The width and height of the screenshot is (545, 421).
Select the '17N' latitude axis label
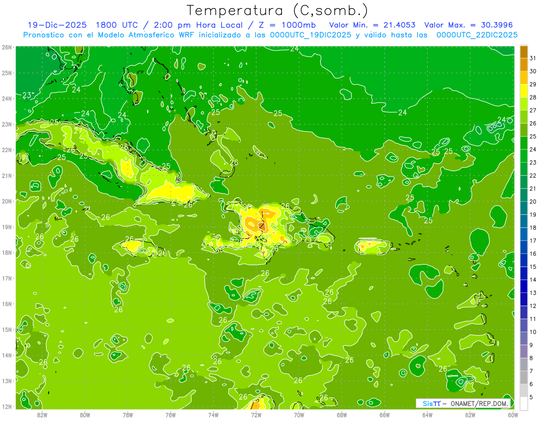tap(7, 278)
